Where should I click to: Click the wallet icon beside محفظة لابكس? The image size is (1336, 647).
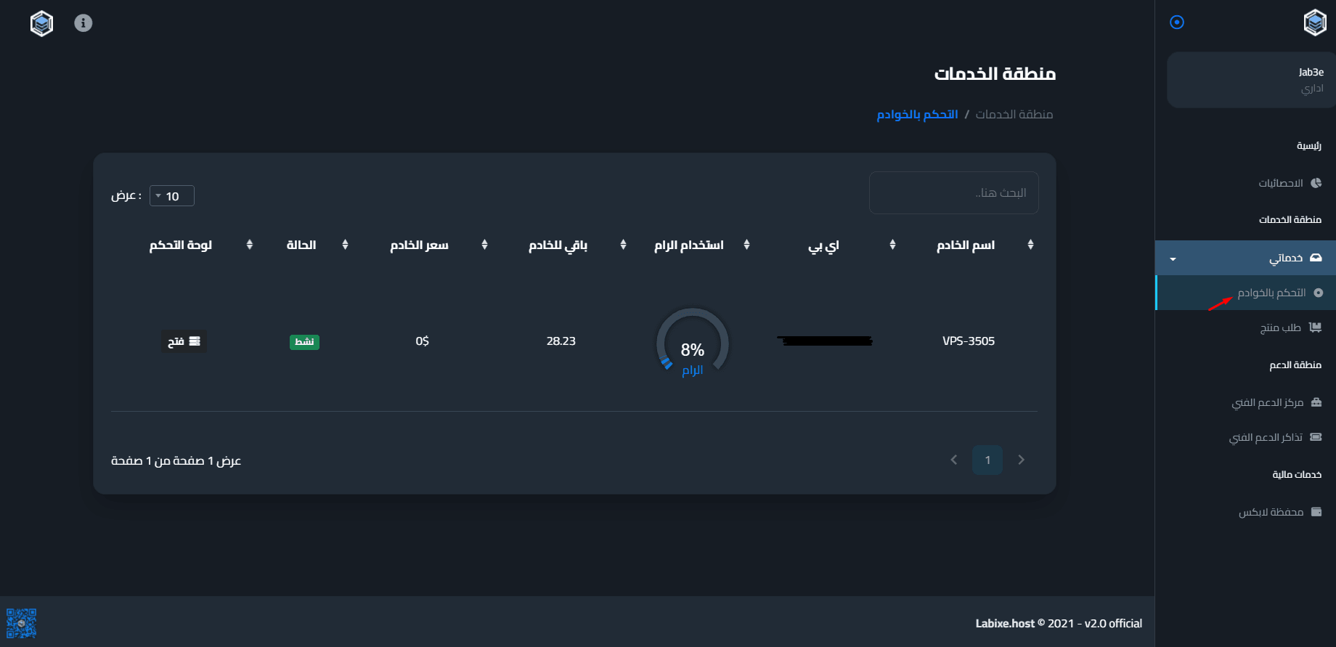point(1316,512)
